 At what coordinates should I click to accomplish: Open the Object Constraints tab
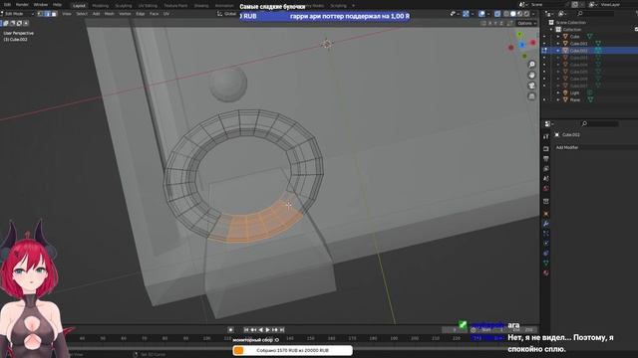pyautogui.click(x=546, y=254)
